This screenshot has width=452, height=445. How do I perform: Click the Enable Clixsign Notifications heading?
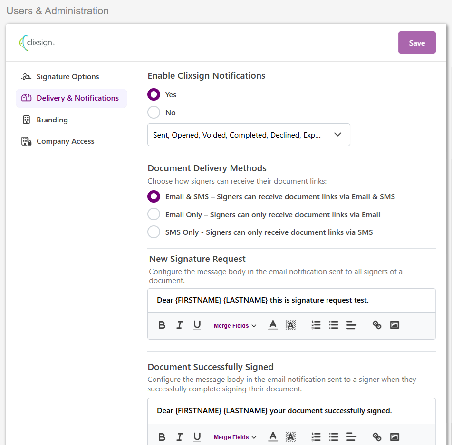(206, 75)
